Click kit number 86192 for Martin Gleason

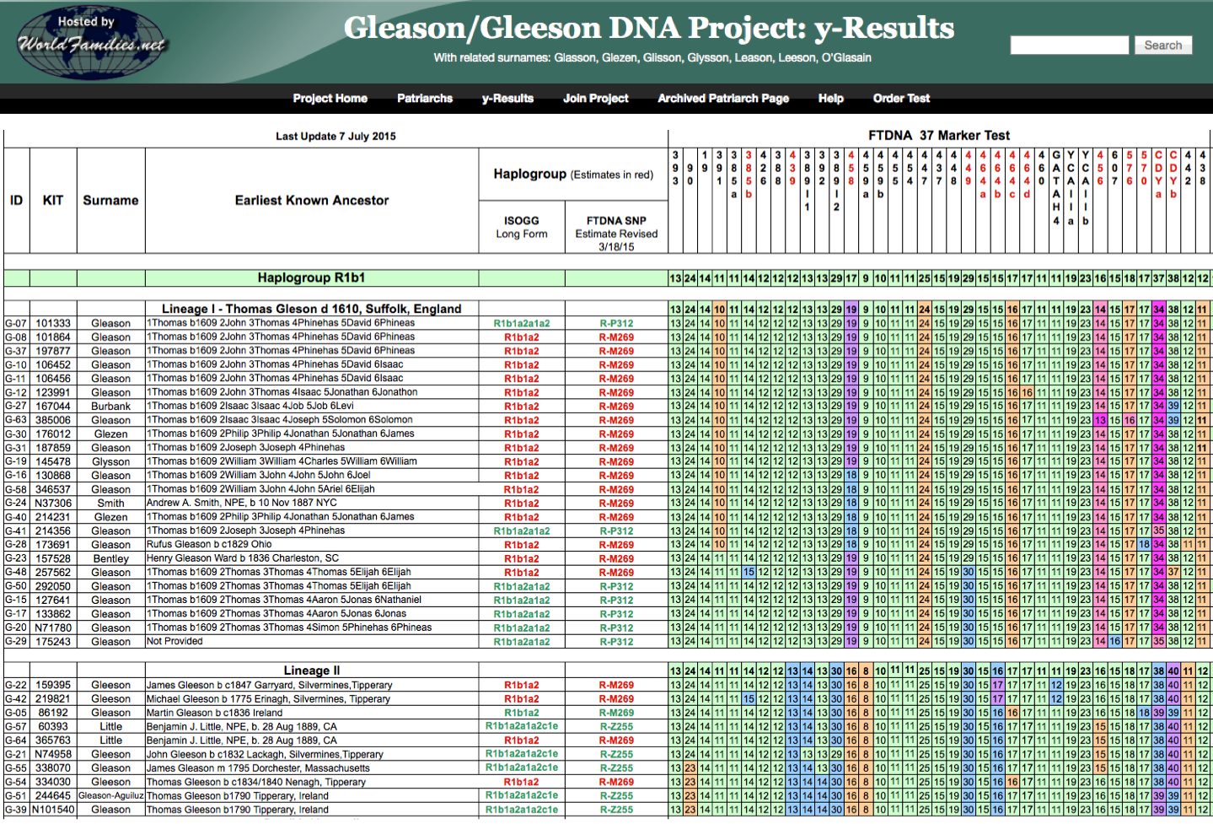[x=51, y=713]
